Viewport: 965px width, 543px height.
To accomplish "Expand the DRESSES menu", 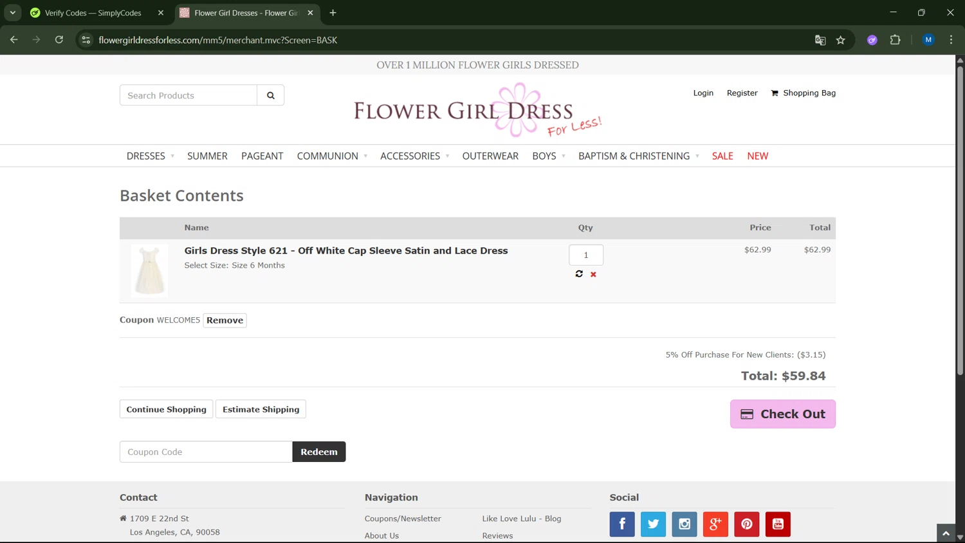I will tap(150, 156).
